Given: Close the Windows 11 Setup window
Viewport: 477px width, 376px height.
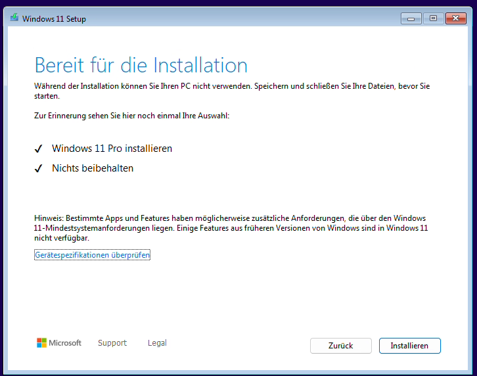Looking at the screenshot, I should [x=456, y=18].
